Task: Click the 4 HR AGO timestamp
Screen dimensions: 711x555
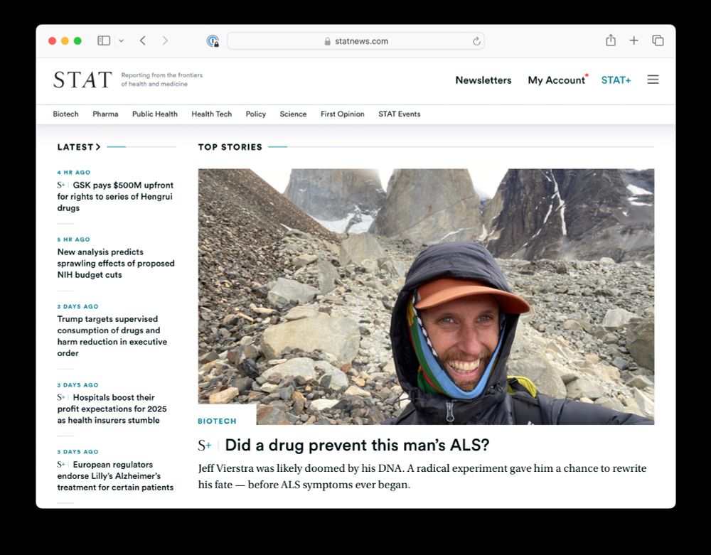Action: click(x=73, y=172)
